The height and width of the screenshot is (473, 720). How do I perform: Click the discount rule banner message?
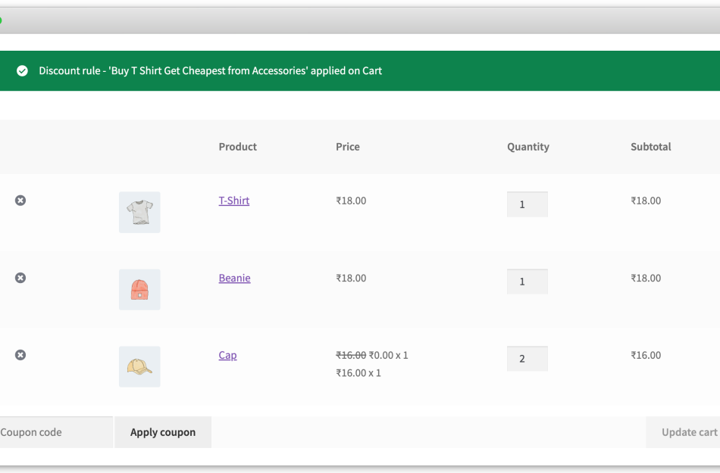(x=210, y=70)
